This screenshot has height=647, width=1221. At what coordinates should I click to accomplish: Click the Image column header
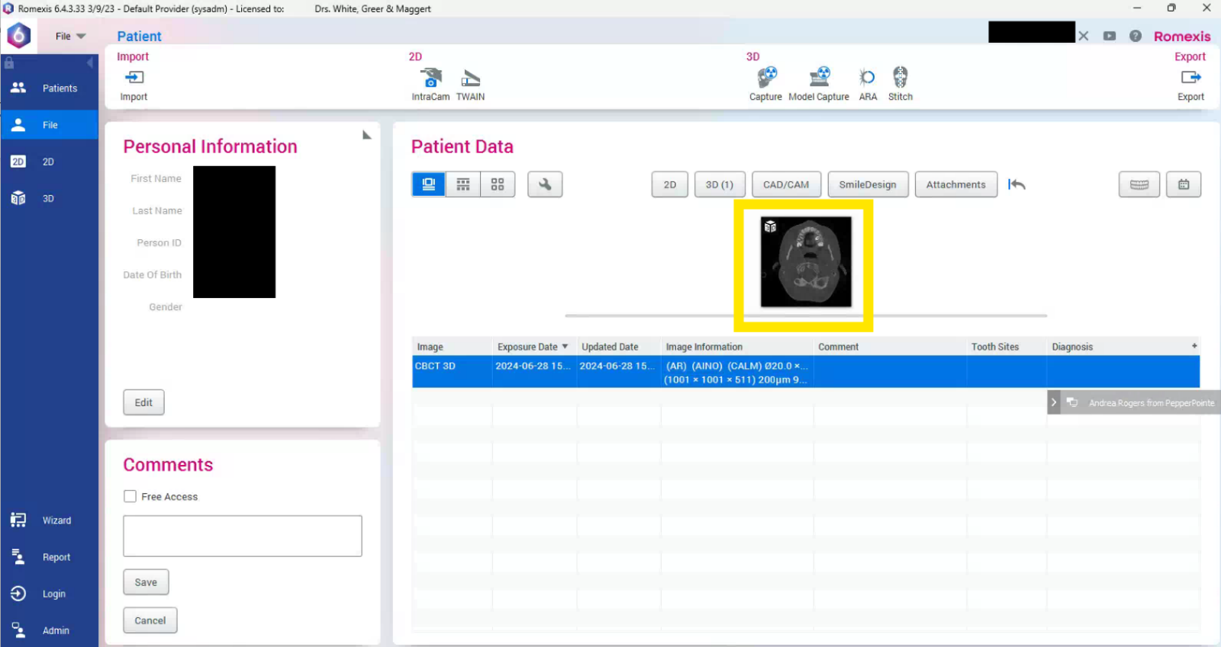point(452,347)
